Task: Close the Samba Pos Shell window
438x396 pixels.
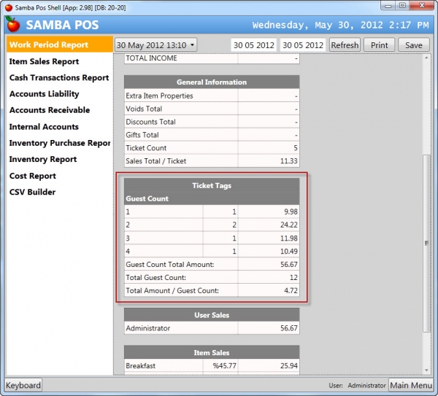Action: 423,5
